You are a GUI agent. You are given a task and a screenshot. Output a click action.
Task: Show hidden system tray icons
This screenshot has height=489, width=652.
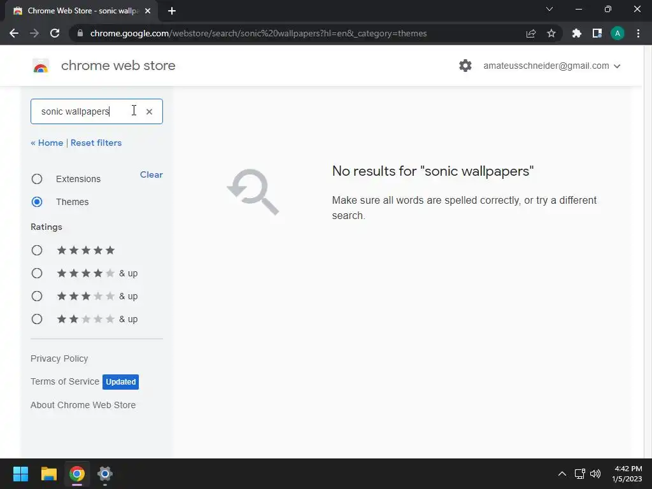(x=562, y=474)
